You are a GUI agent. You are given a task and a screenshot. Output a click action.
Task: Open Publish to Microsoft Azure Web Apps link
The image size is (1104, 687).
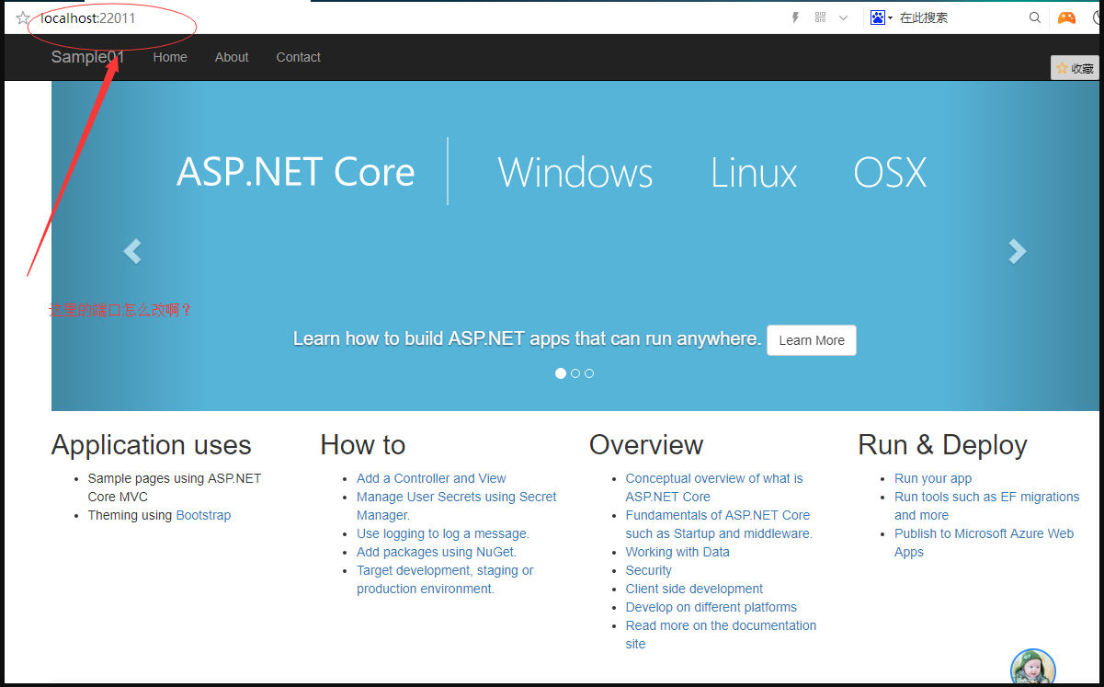pyautogui.click(x=984, y=543)
